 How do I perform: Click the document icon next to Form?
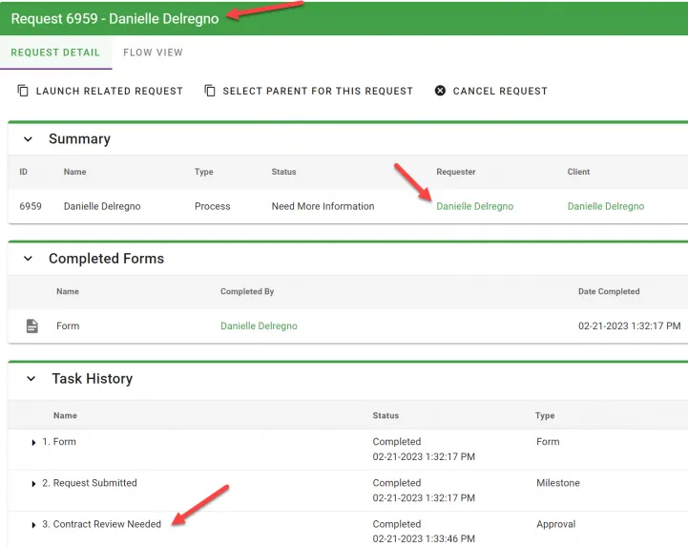click(x=32, y=326)
